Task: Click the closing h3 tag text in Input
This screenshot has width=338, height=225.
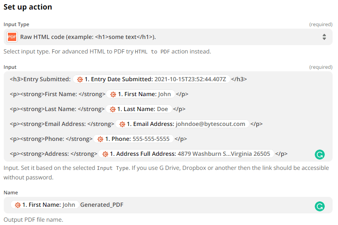Action: click(x=239, y=79)
